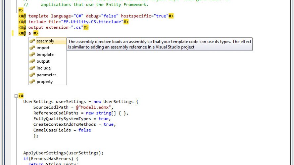Click the icon beside the template entry
This screenshot has height=165, width=294.
[x=32, y=54]
